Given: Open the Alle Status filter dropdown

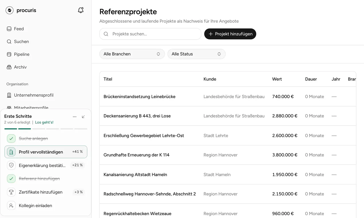Looking at the screenshot, I should coord(196,54).
